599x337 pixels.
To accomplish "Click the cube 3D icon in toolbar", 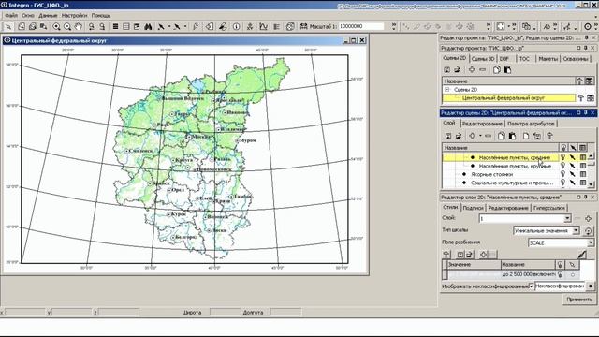I will [290, 26].
